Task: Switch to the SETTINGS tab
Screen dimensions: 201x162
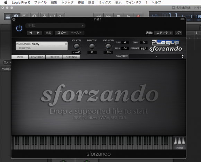Action: [71, 57]
